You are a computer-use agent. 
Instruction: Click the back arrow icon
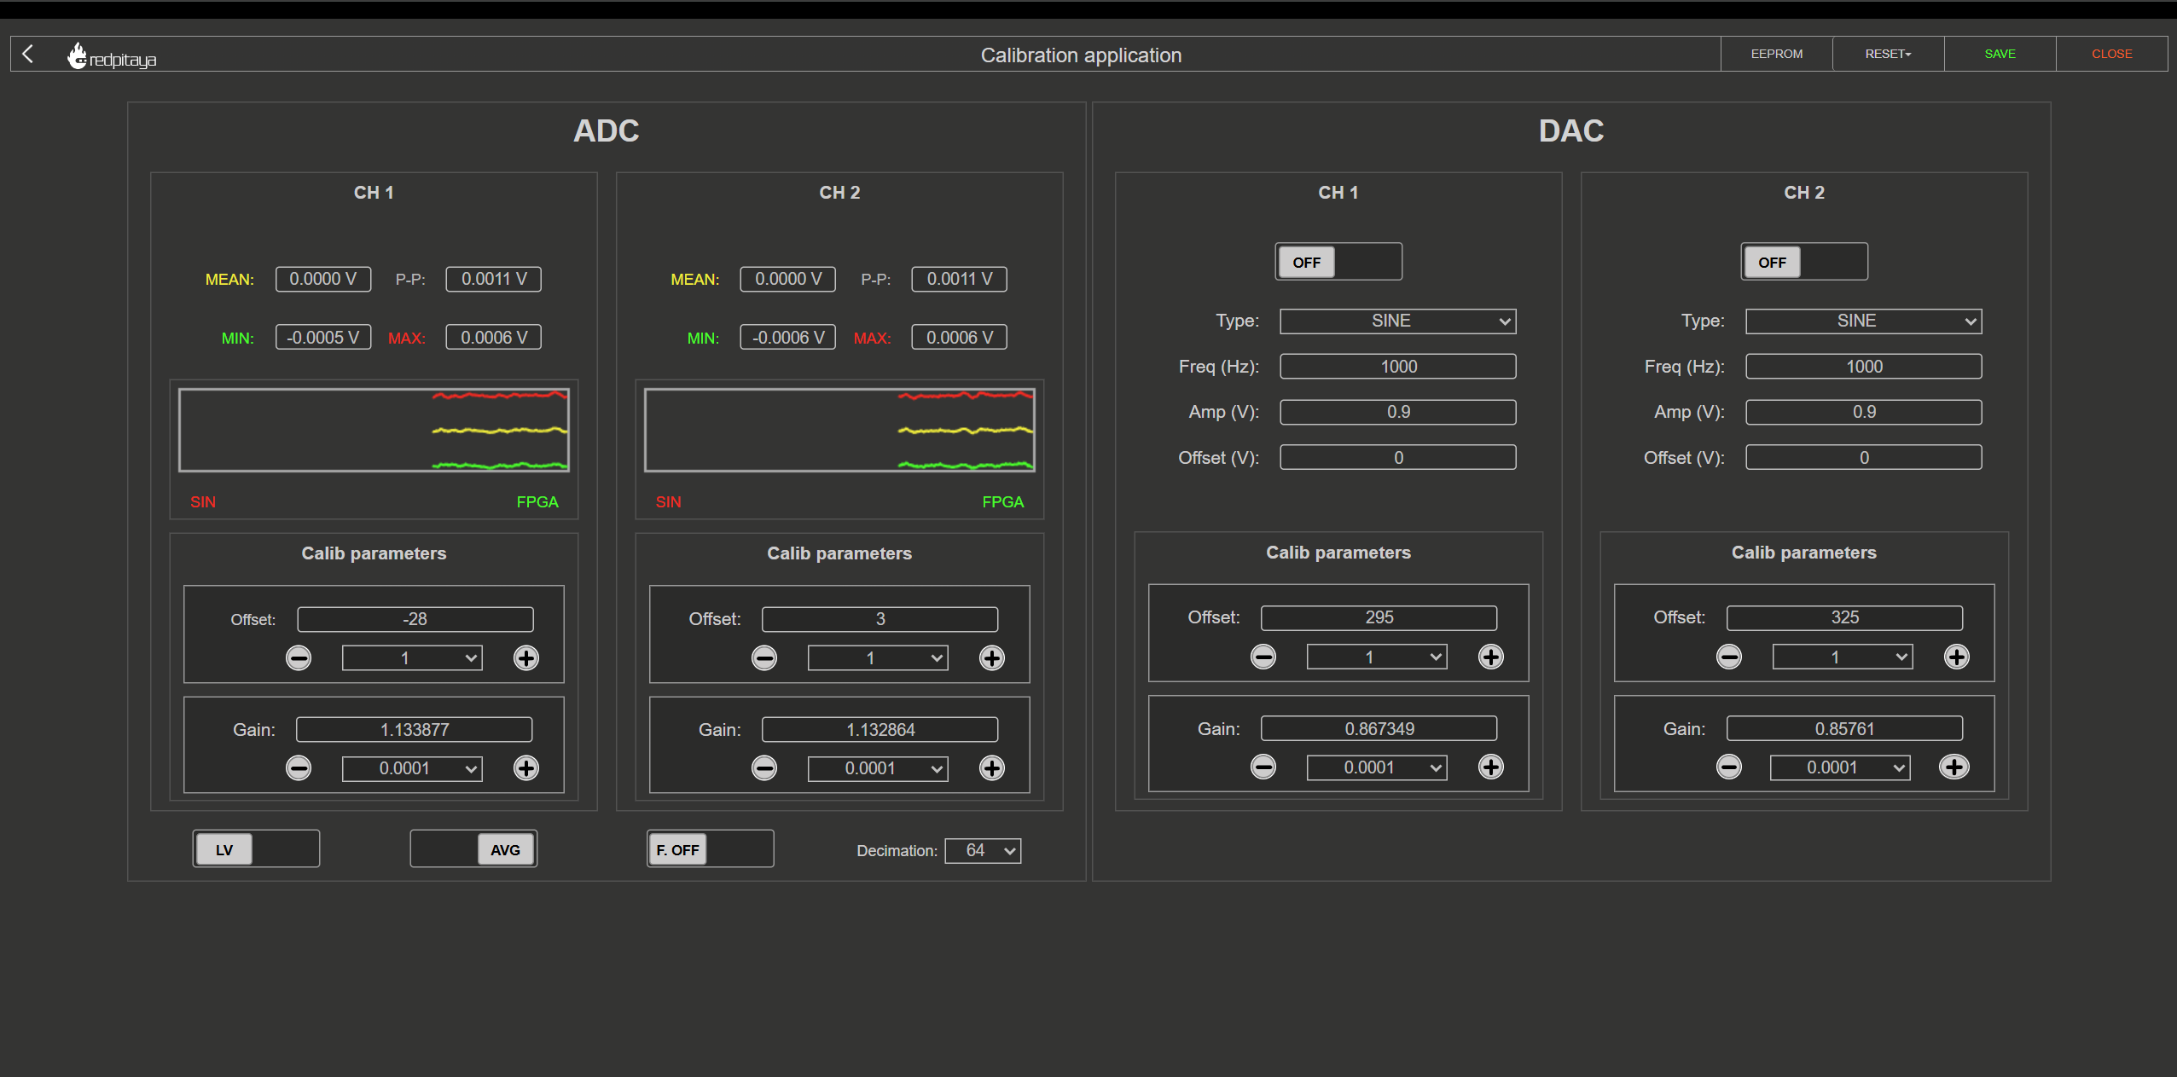28,54
